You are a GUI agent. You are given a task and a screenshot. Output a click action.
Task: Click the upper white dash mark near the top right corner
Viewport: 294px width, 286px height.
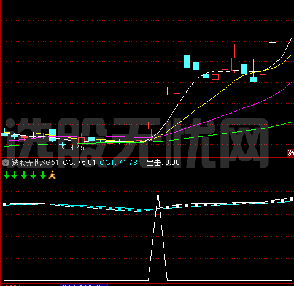[282, 14]
